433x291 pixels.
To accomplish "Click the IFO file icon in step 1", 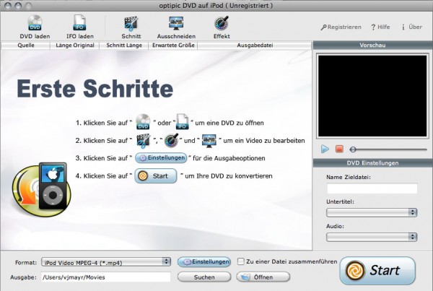I will [183, 121].
